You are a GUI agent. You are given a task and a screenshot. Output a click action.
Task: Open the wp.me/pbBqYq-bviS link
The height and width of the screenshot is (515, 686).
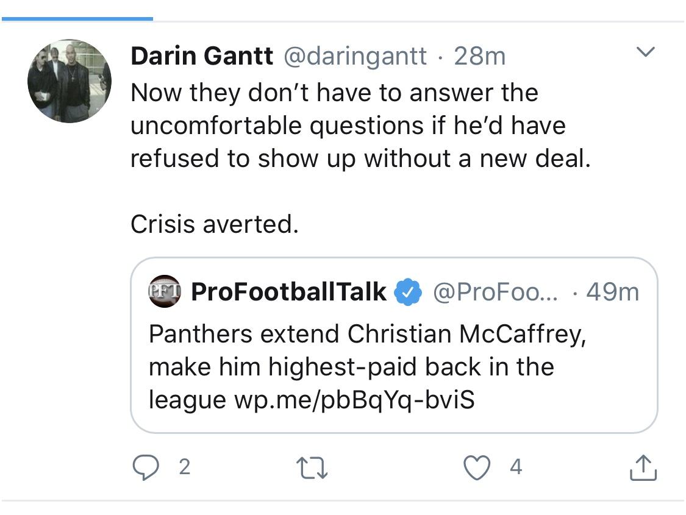tap(354, 400)
